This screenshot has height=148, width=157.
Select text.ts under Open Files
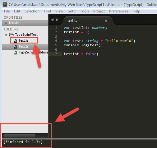25,23
